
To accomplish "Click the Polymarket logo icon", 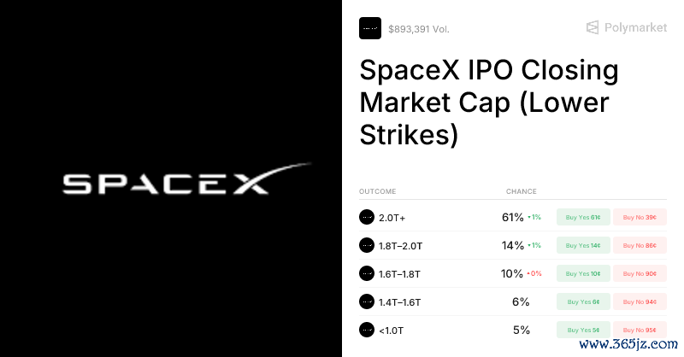I will [592, 27].
